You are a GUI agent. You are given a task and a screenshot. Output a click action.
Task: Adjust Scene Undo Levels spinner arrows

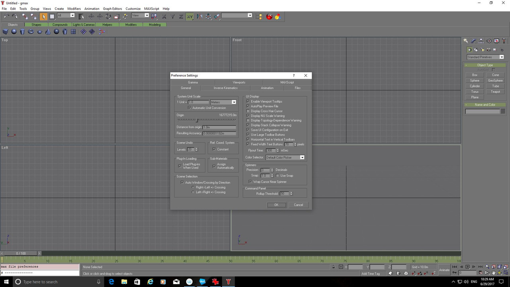point(196,149)
